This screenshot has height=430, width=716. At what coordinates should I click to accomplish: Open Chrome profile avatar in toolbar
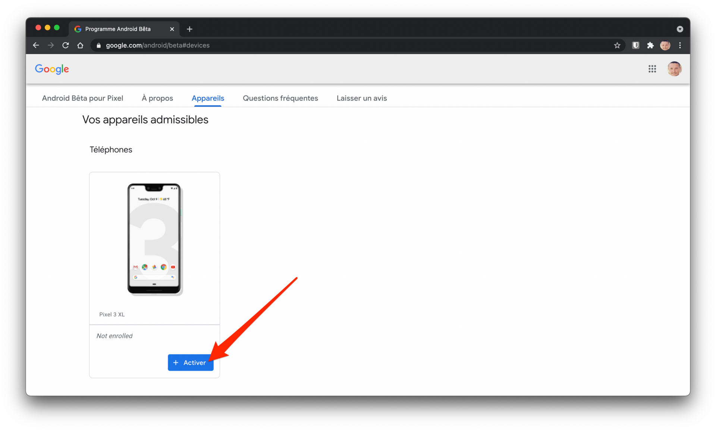pyautogui.click(x=665, y=45)
